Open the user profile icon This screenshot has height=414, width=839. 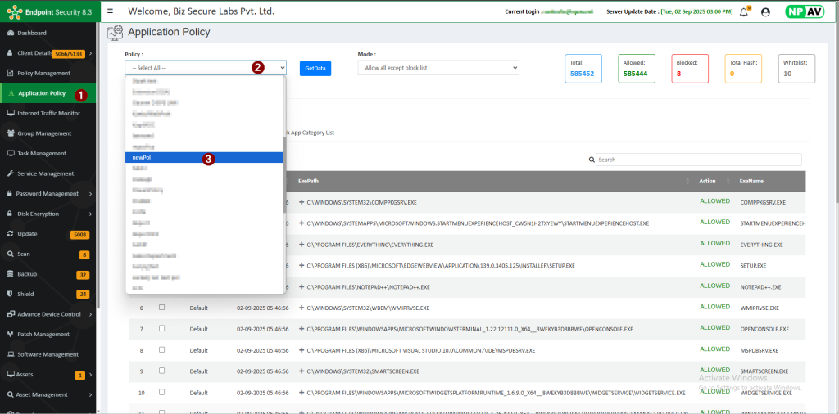pos(765,12)
